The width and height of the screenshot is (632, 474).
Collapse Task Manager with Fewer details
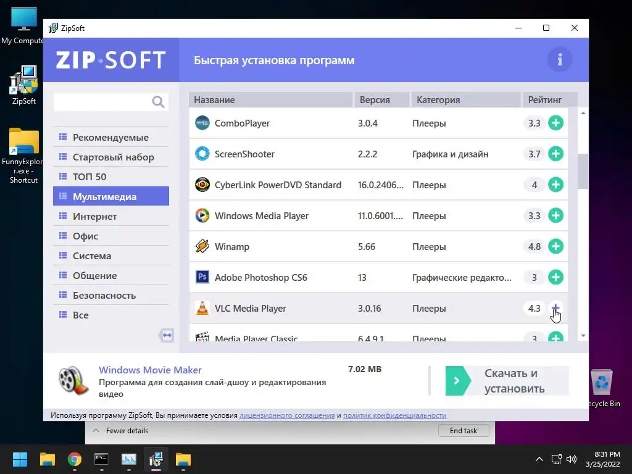(120, 430)
